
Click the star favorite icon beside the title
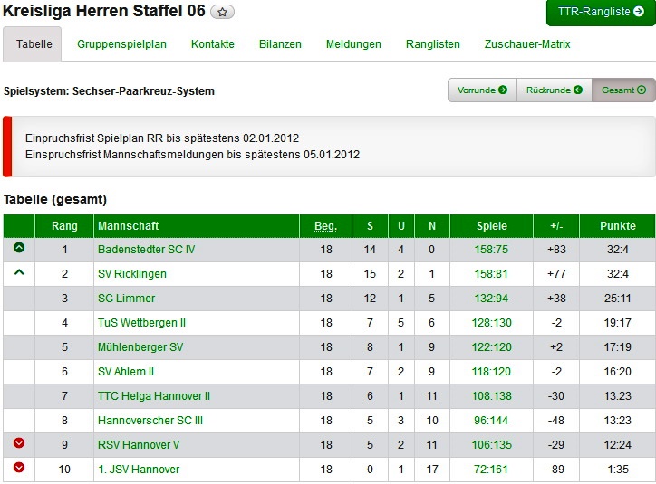223,13
